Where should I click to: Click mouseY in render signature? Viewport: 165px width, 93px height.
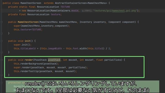[x=89, y=60]
